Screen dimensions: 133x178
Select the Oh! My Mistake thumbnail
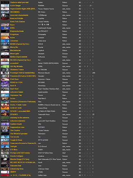point(5,67)
